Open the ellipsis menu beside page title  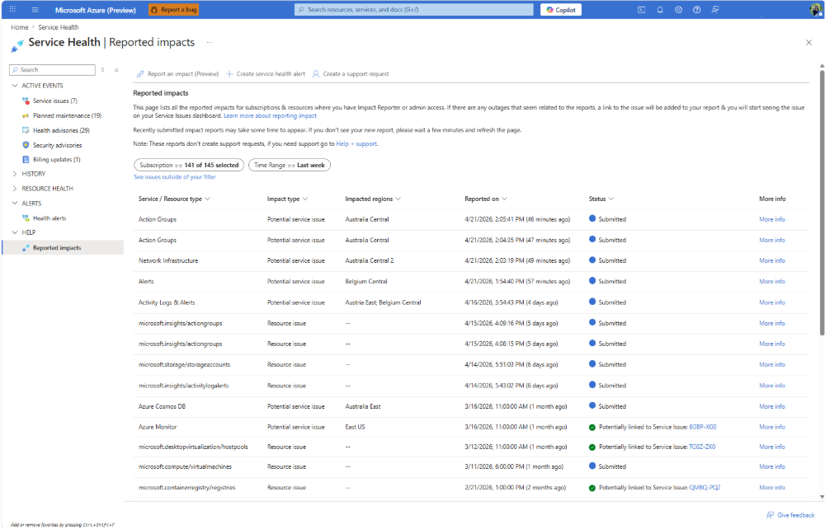(210, 42)
